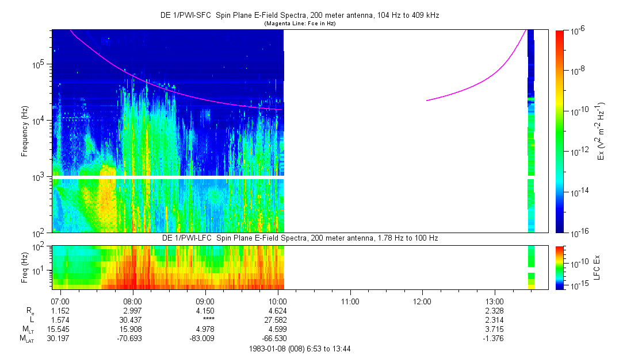623x356 pixels.
Task: Click the Frequency (Hz) y-axis label
Action: 25,131
